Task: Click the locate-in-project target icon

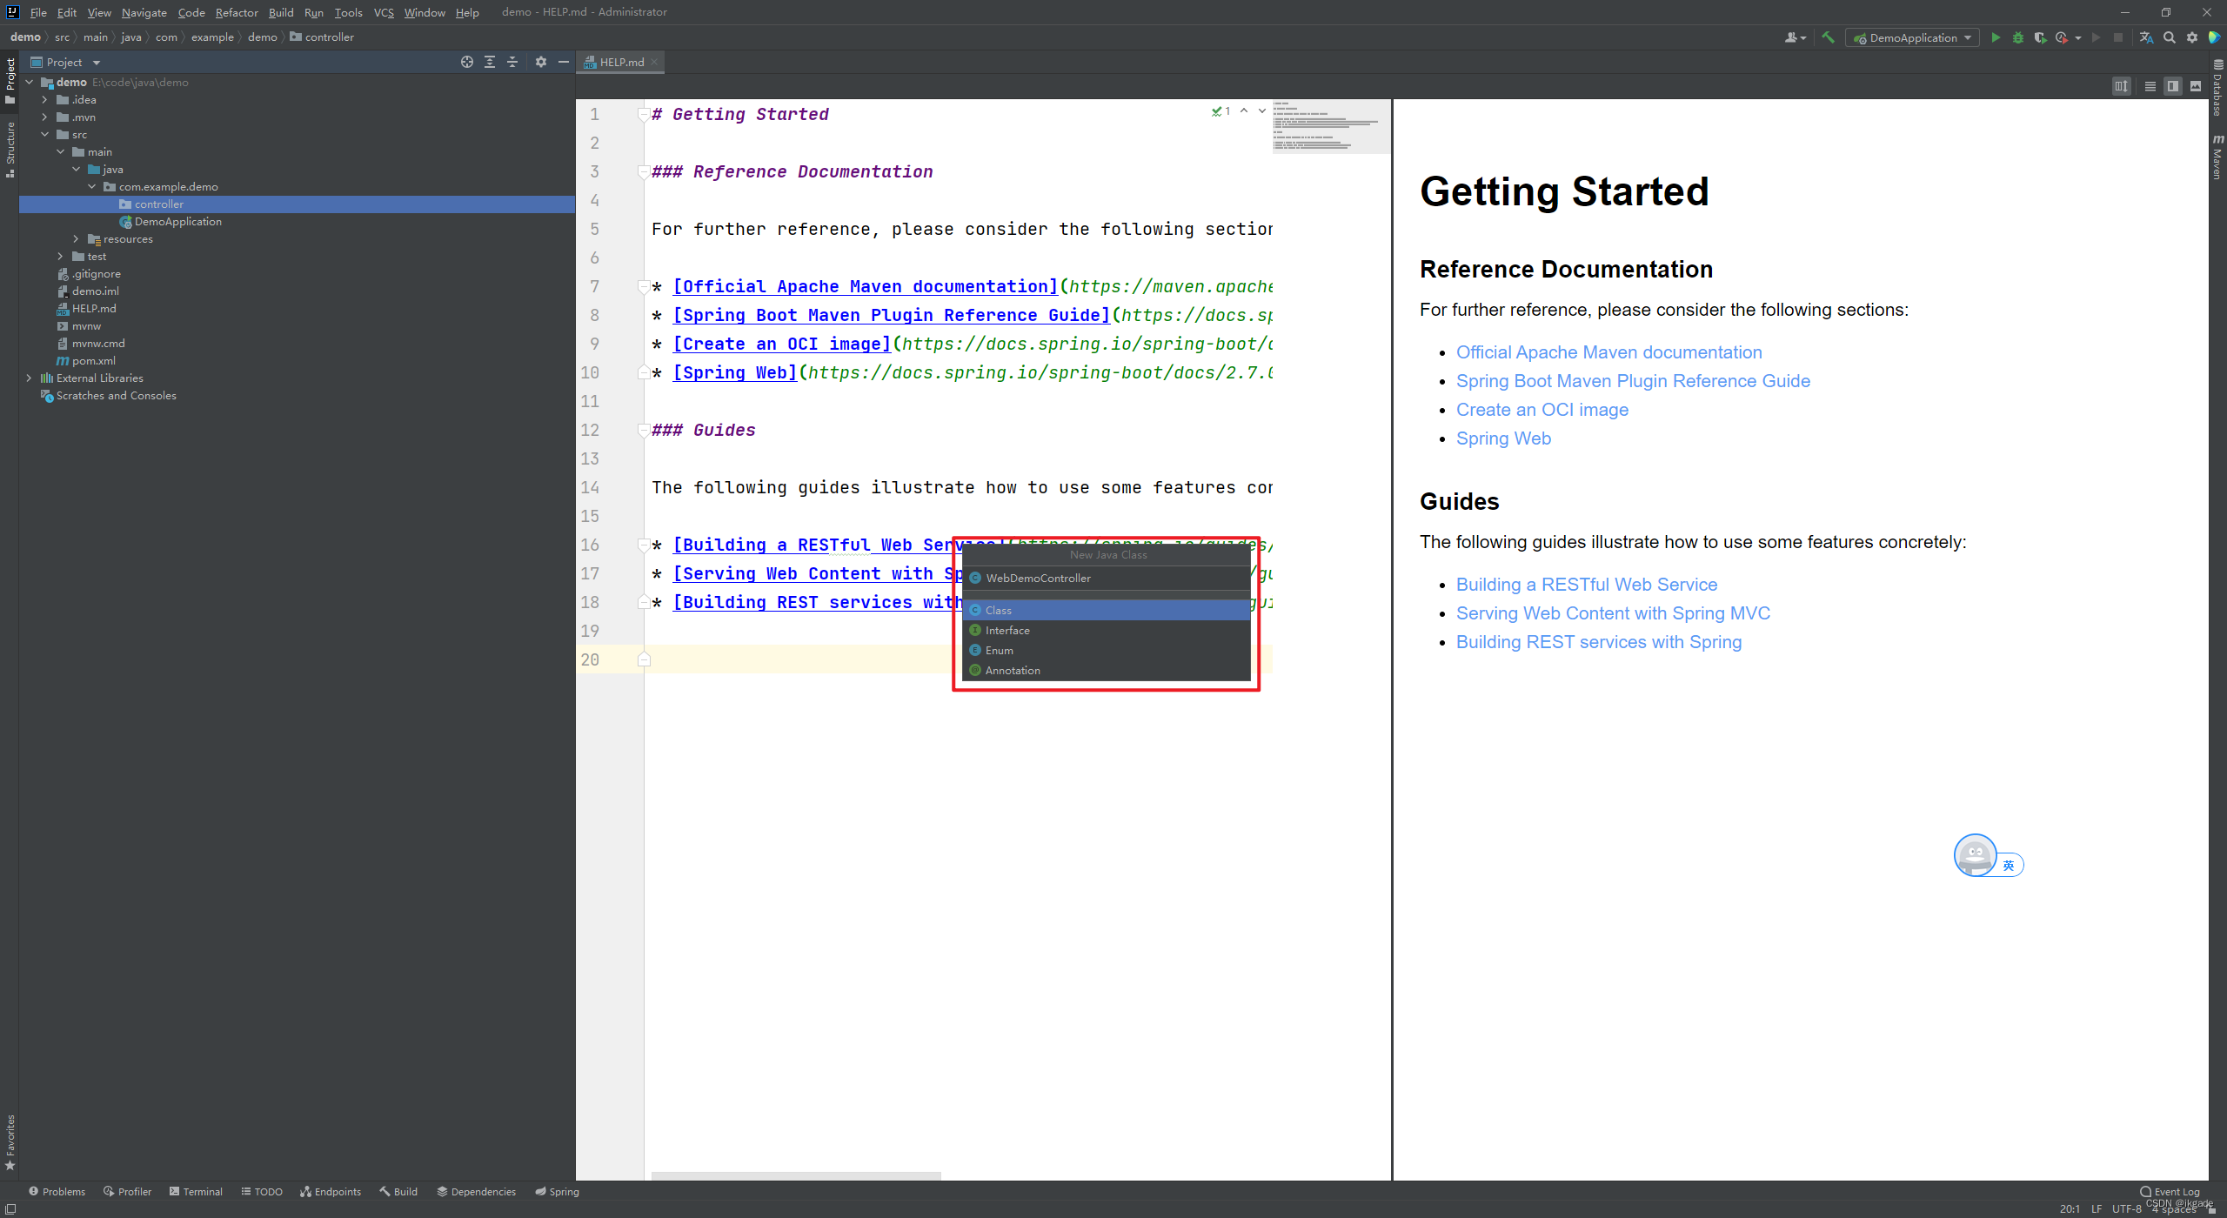Action: 467,62
